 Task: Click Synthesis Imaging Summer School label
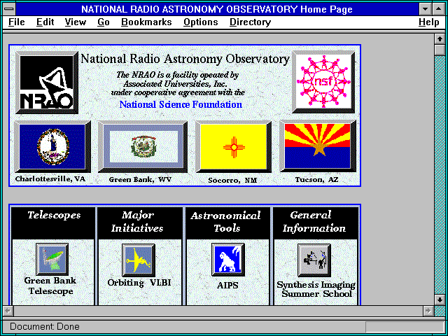pos(316,289)
